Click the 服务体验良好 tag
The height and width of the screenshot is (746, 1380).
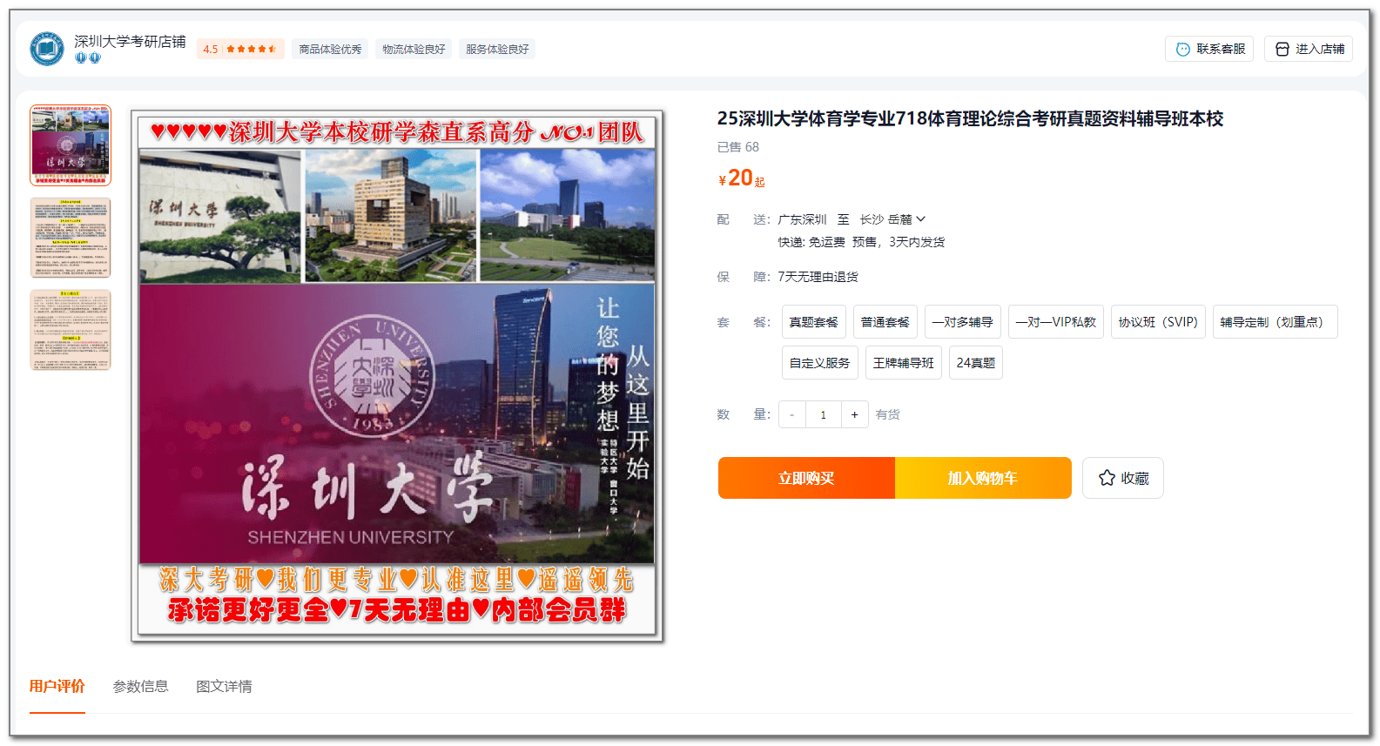pyautogui.click(x=497, y=50)
